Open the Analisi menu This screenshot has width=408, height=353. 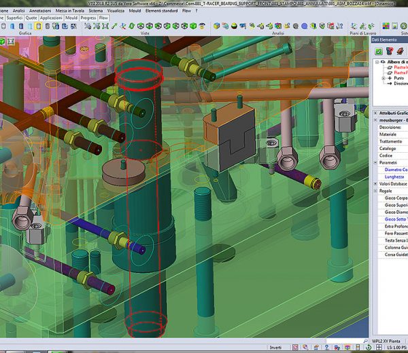tap(18, 10)
